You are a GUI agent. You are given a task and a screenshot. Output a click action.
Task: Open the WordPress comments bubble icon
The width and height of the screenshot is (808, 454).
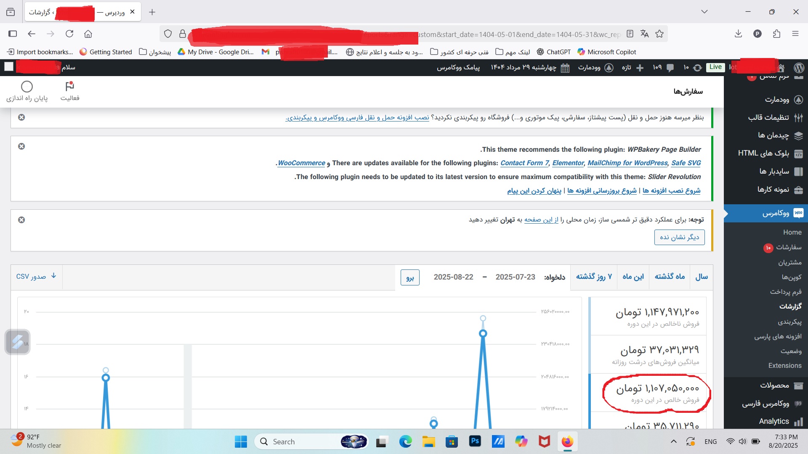coord(670,68)
